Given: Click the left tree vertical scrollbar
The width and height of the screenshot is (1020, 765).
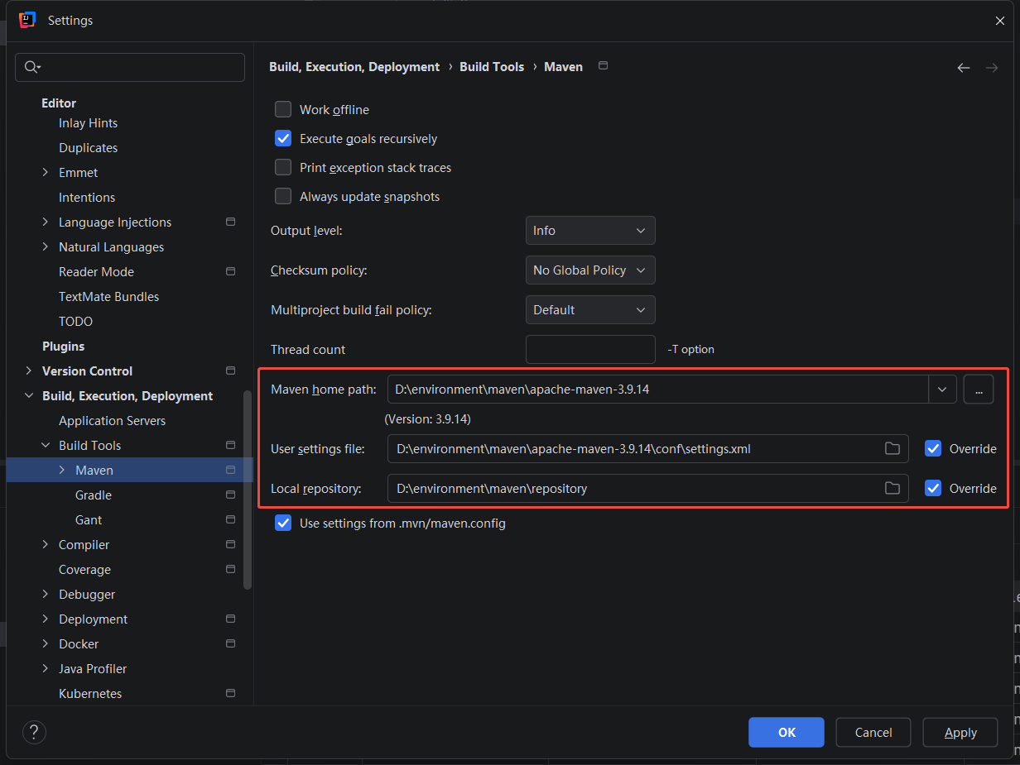Looking at the screenshot, I should click(x=248, y=490).
